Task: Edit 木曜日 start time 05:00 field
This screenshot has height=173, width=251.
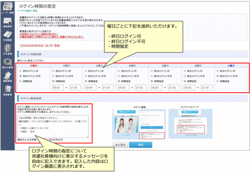Action: [156, 88]
